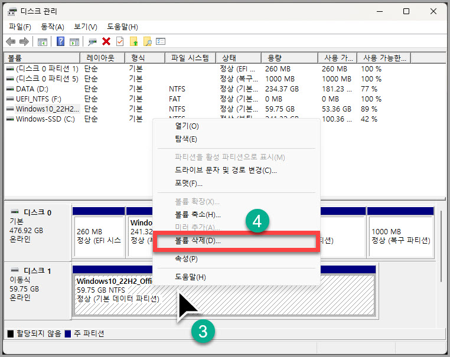Image resolution: width=450 pixels, height=357 pixels.
Task: Open the 파일(F) menu
Action: pyautogui.click(x=20, y=27)
